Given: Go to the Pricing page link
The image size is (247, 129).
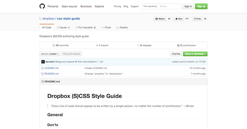Looking at the screenshot, I should pyautogui.click(x=117, y=6).
